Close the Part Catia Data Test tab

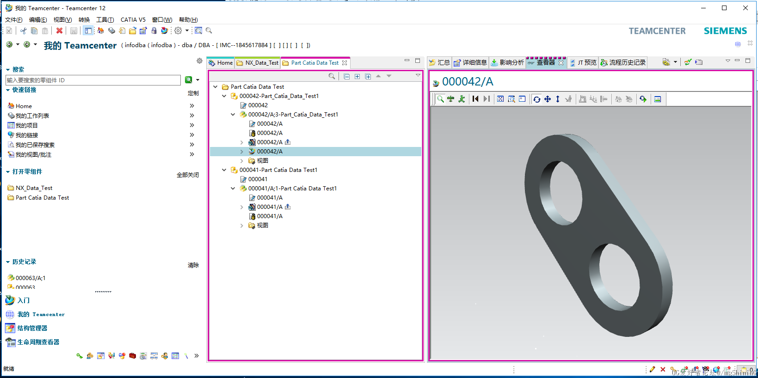point(345,63)
